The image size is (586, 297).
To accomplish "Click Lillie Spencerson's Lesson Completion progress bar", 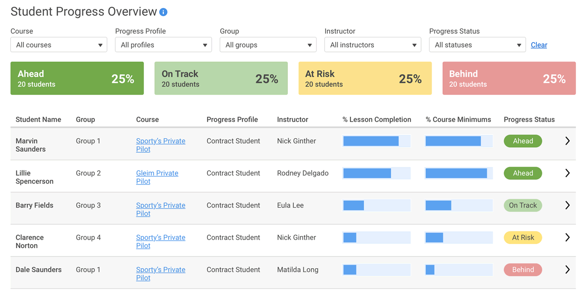I will click(x=376, y=173).
